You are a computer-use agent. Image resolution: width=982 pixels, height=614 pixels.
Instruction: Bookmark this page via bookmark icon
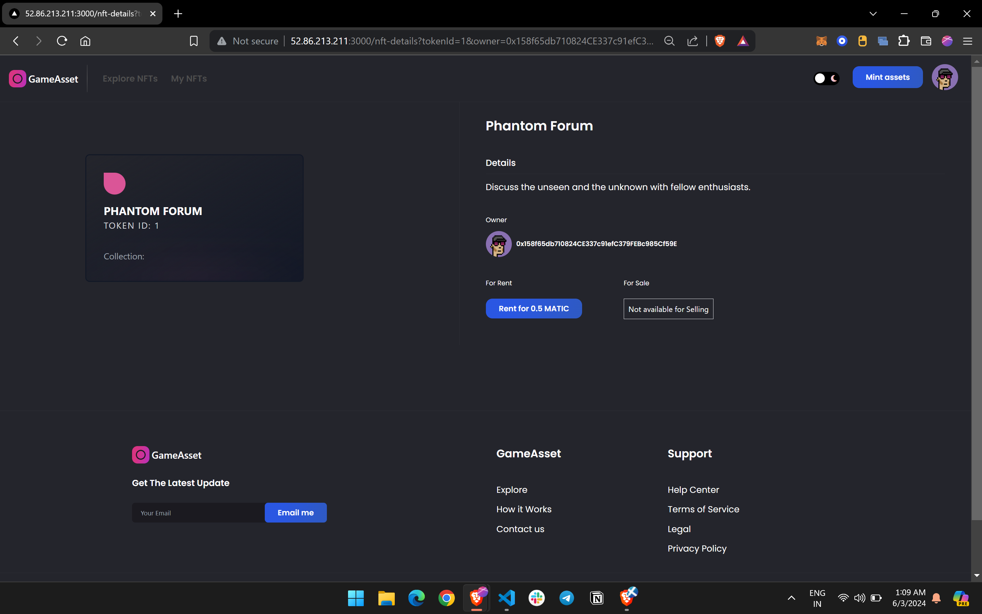(194, 41)
